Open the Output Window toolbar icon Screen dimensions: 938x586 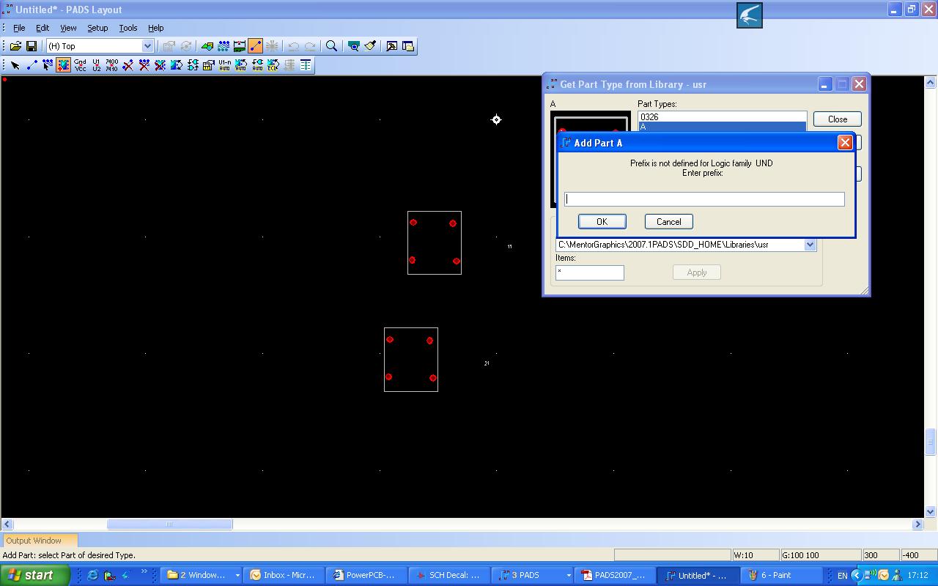(392, 46)
